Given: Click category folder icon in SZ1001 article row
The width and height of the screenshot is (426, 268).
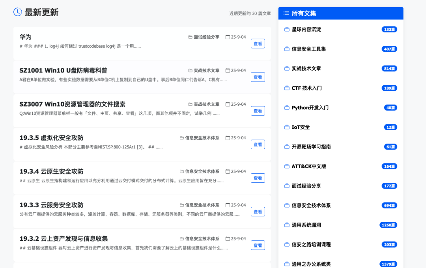Looking at the screenshot, I should 190,70.
